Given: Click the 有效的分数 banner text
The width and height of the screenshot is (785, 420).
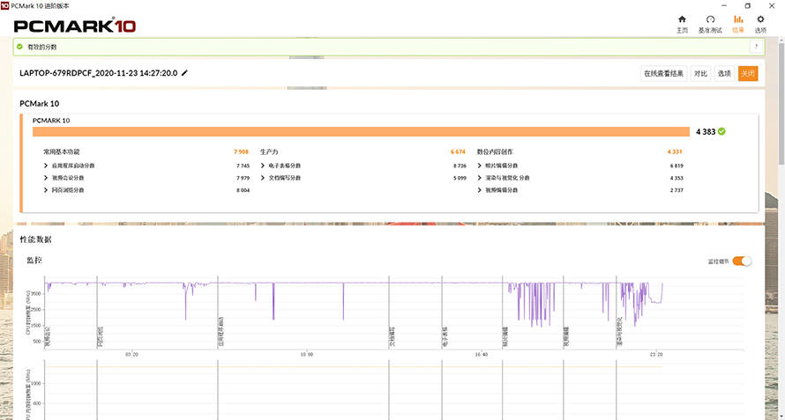Looking at the screenshot, I should [x=42, y=47].
